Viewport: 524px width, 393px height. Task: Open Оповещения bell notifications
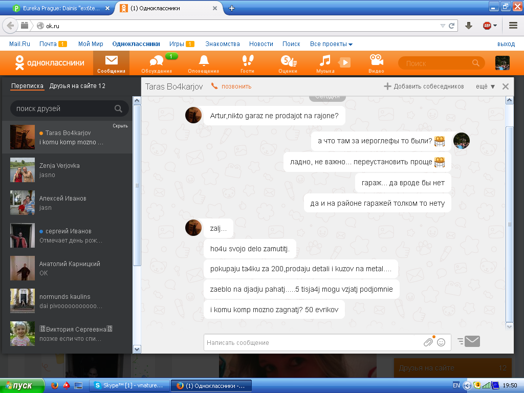204,63
